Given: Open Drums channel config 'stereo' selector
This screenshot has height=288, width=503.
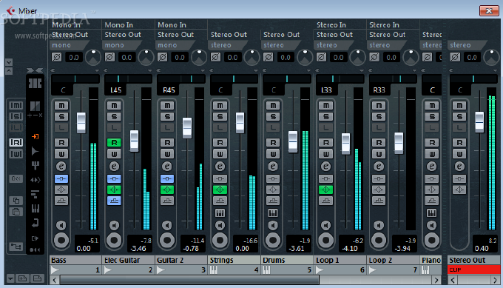Looking at the screenshot, I should 280,45.
